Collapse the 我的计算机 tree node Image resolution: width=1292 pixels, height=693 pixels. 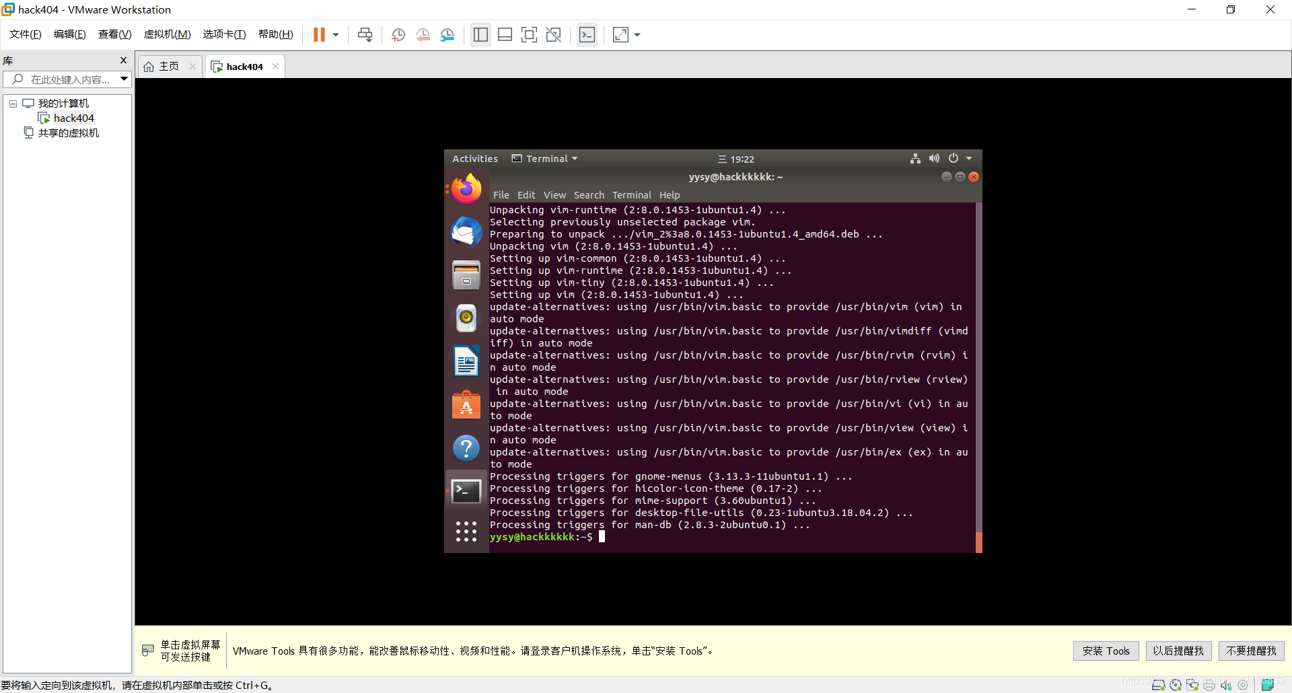[x=13, y=104]
